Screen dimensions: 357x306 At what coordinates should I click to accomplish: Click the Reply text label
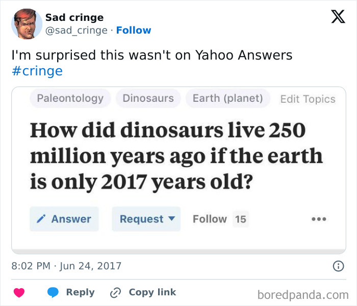pyautogui.click(x=81, y=292)
